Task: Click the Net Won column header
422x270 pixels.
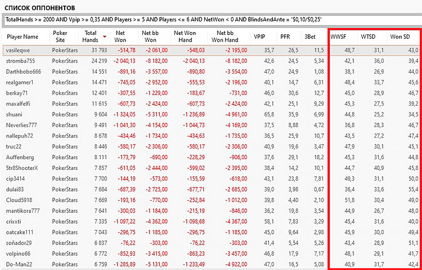Action: tap(120, 37)
